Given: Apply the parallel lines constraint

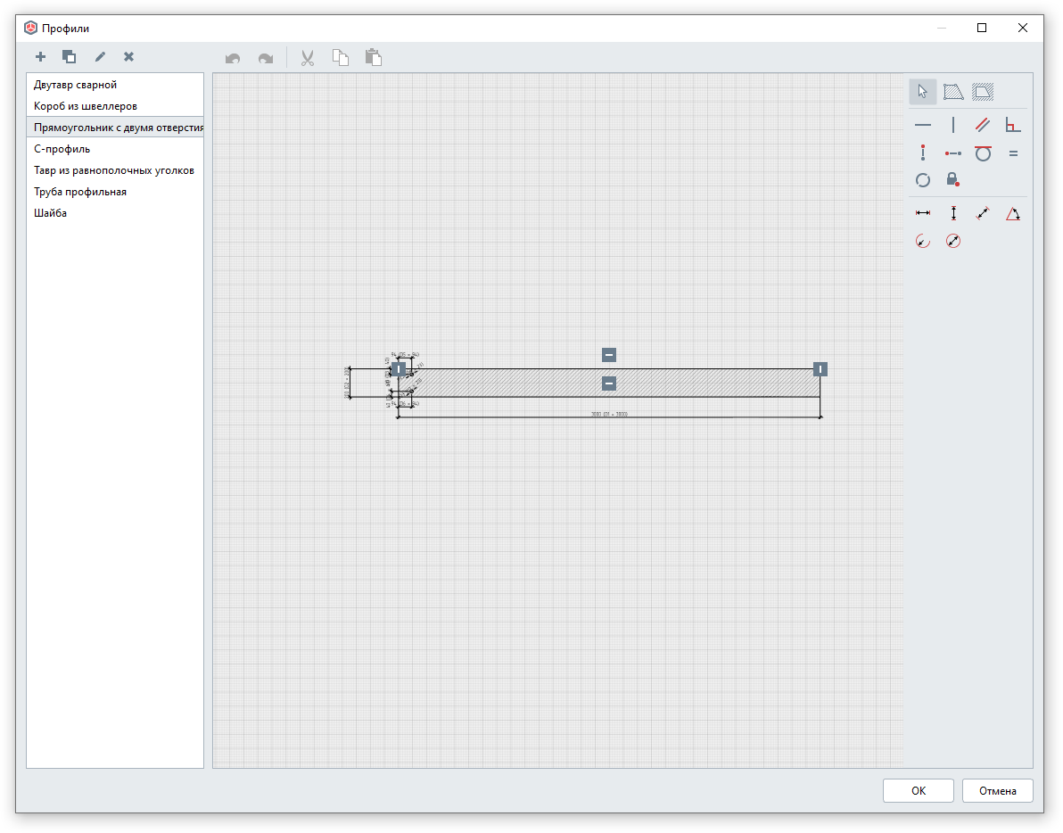Looking at the screenshot, I should [x=983, y=126].
